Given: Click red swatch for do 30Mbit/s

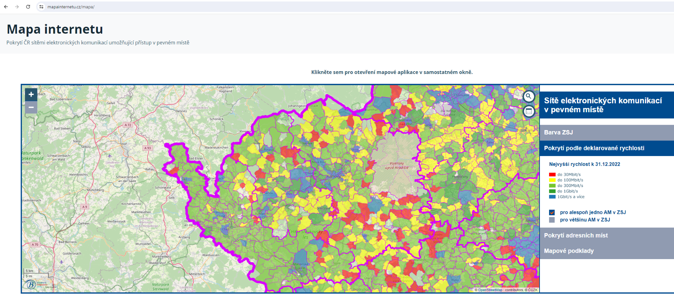Looking at the screenshot, I should pos(552,175).
